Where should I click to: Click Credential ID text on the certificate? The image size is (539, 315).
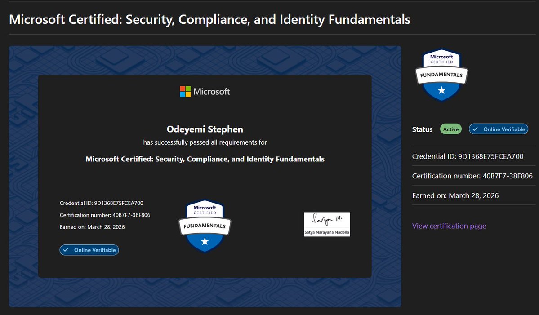pyautogui.click(x=102, y=203)
